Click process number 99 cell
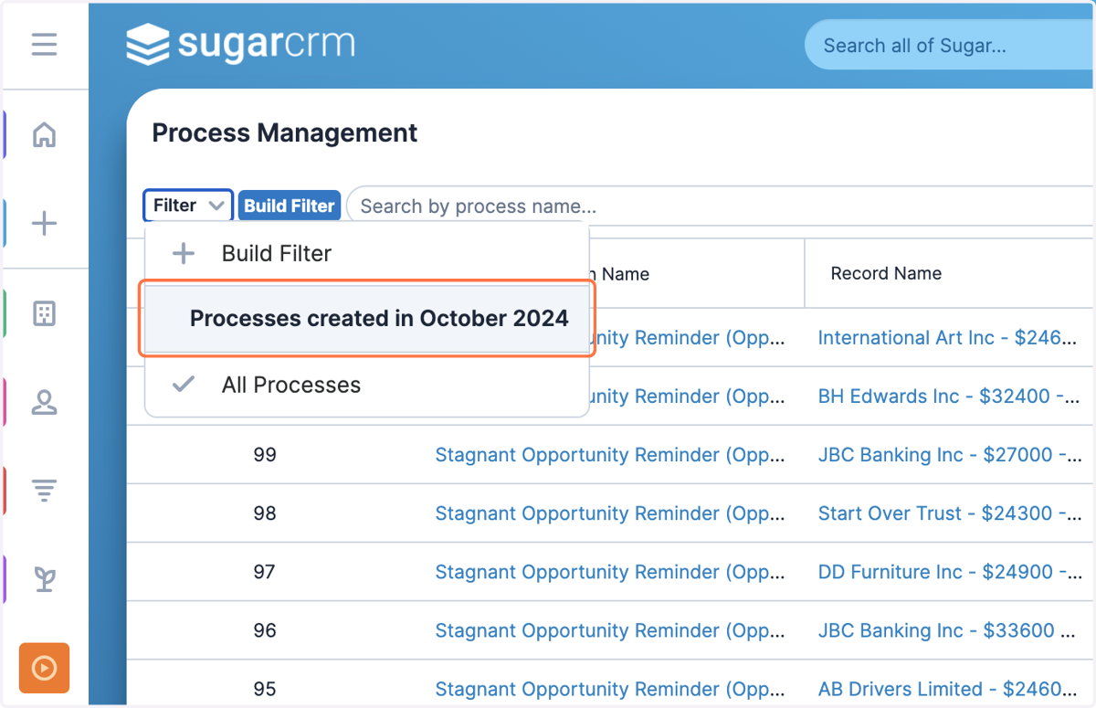 (x=265, y=455)
